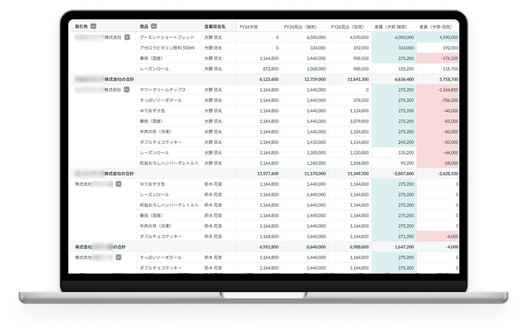The width and height of the screenshot is (527, 332).
Task: Collapse the 取引先 column header group
Action: (x=93, y=26)
